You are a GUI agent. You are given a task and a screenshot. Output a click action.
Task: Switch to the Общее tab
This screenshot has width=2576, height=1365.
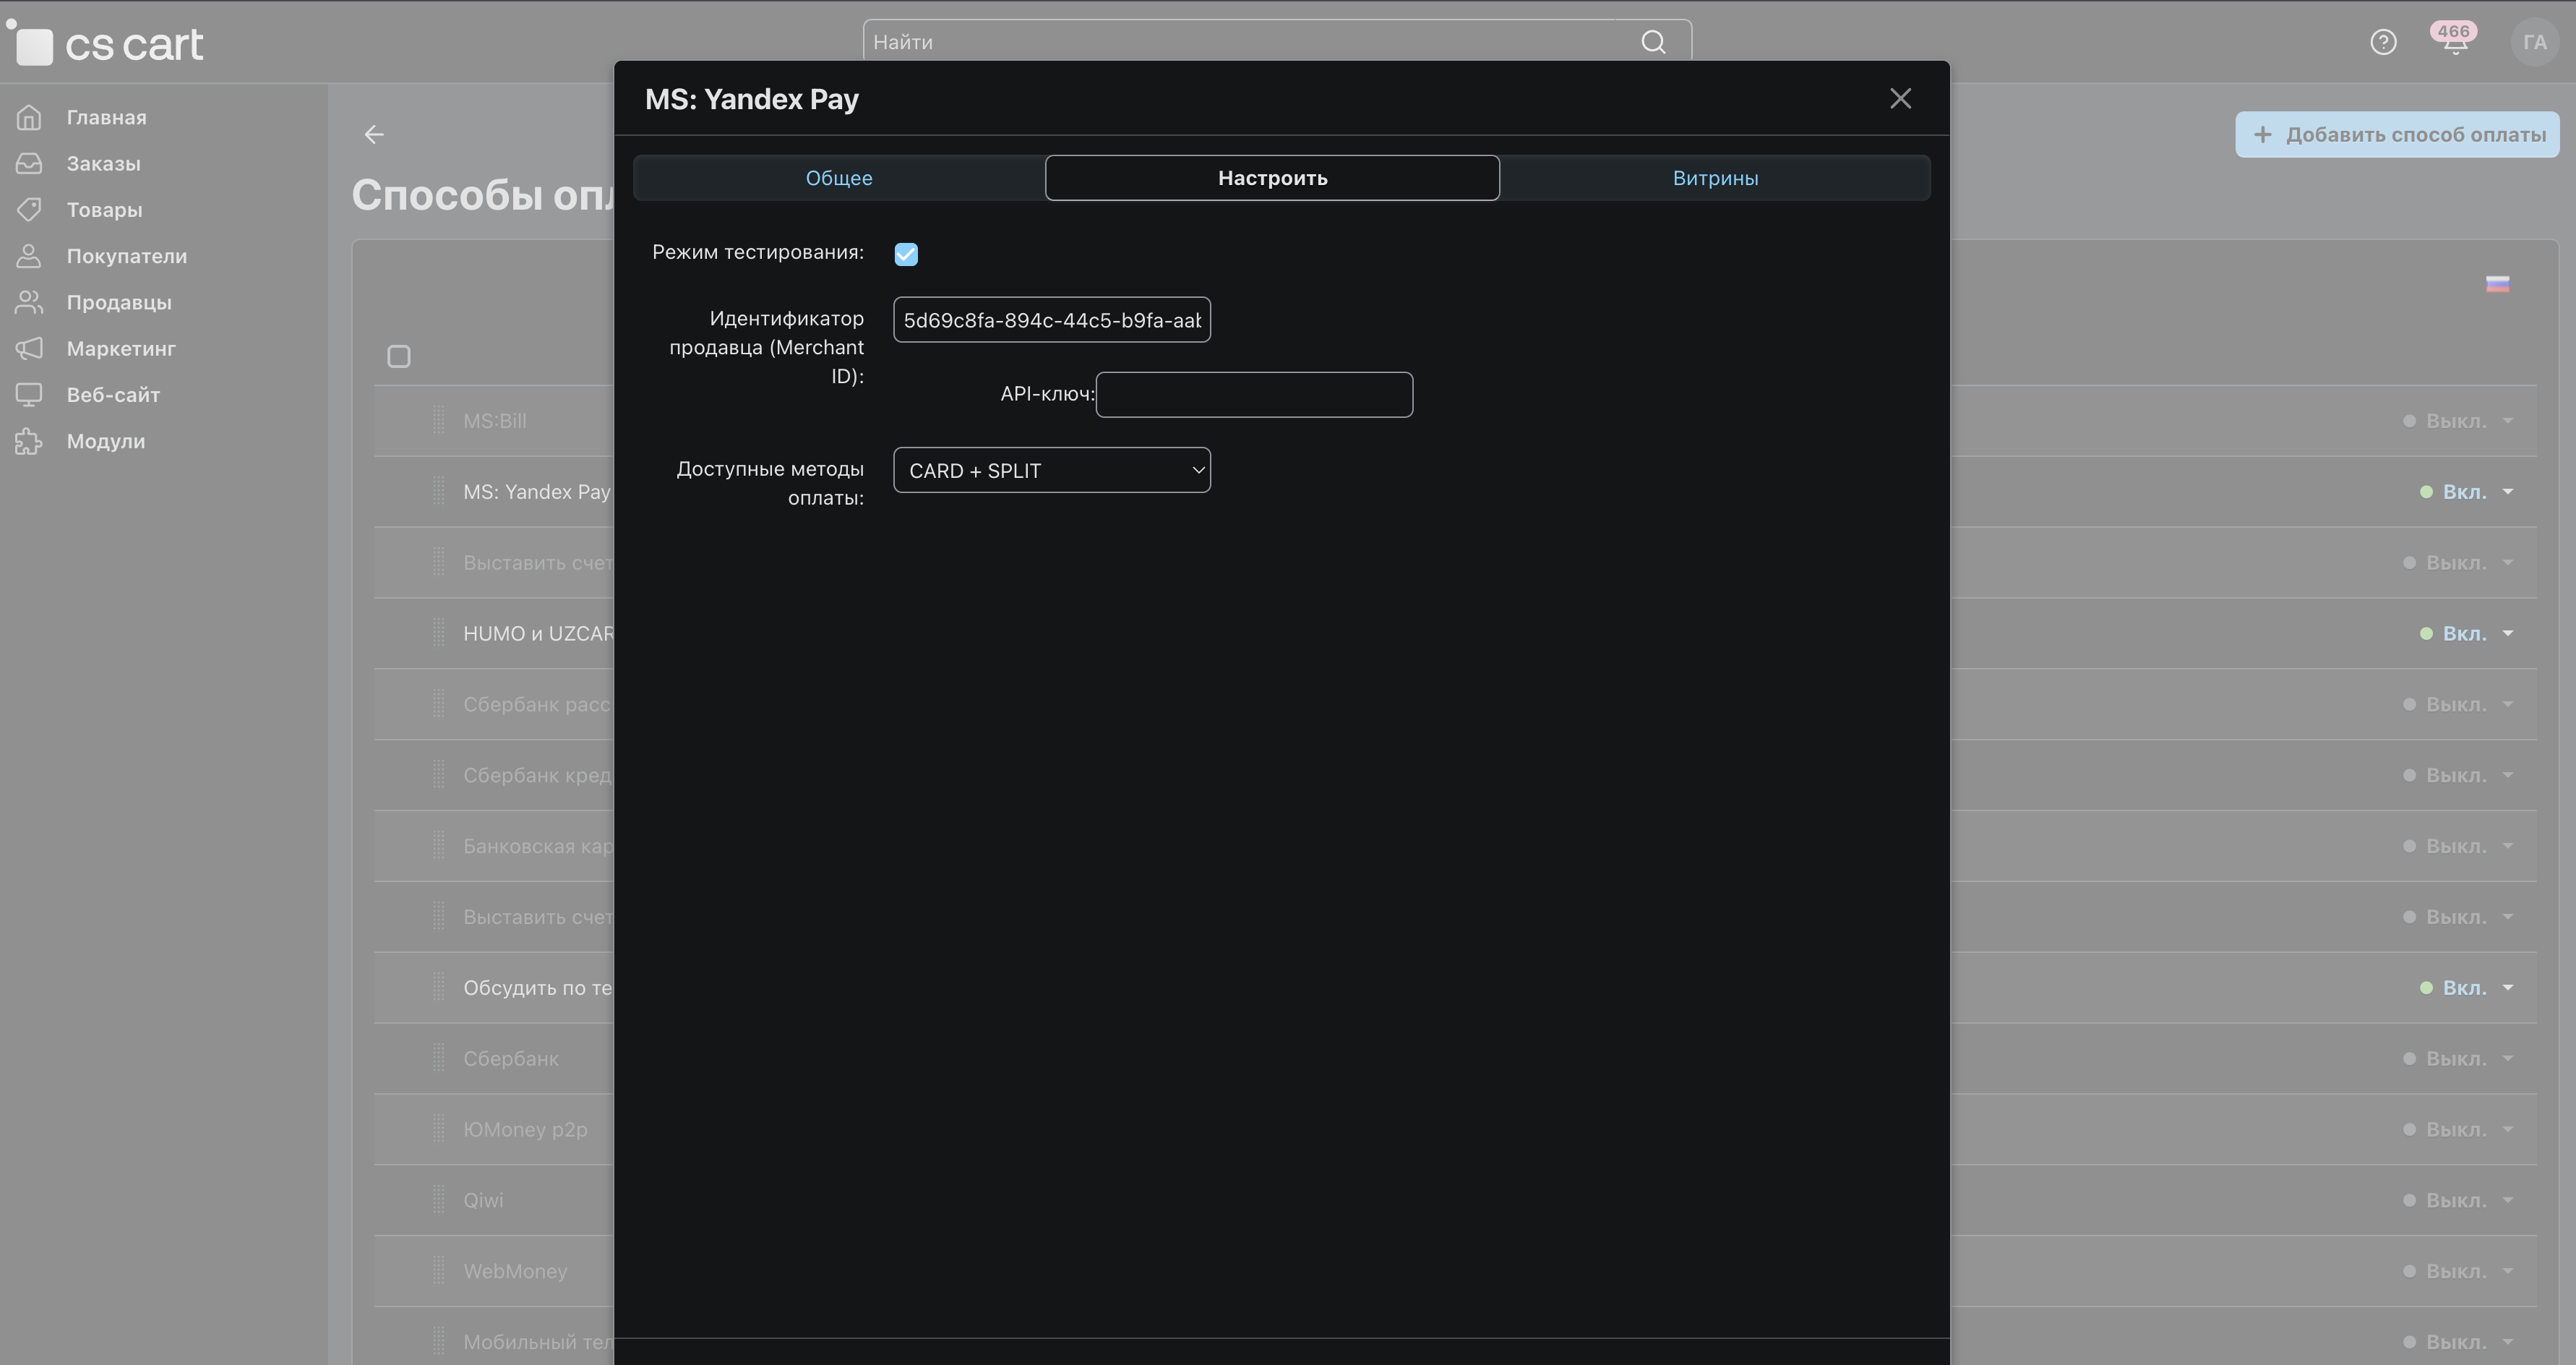pyautogui.click(x=838, y=178)
